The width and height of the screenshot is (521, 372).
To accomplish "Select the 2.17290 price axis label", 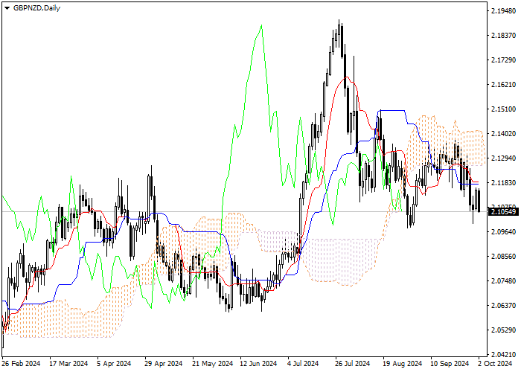I will tap(503, 60).
